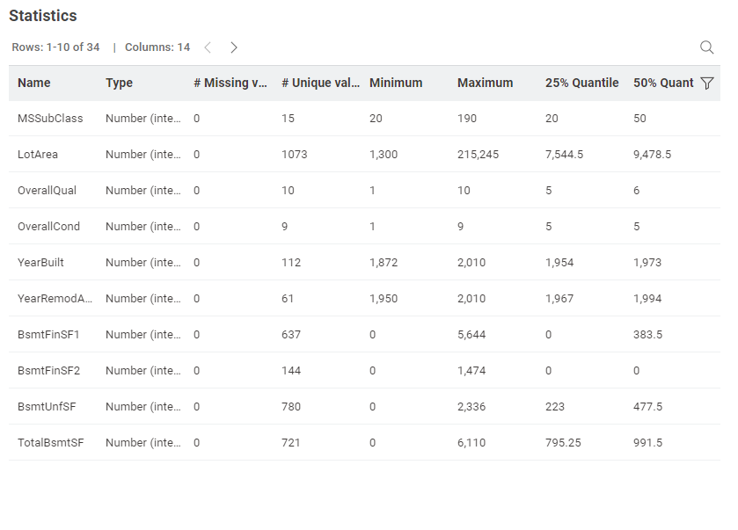The height and width of the screenshot is (530, 738).
Task: Click OverallQual 50% quantile value 6
Action: point(636,191)
